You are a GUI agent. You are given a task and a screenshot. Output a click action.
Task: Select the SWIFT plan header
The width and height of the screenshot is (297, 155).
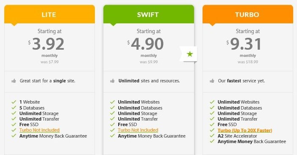[149, 14]
